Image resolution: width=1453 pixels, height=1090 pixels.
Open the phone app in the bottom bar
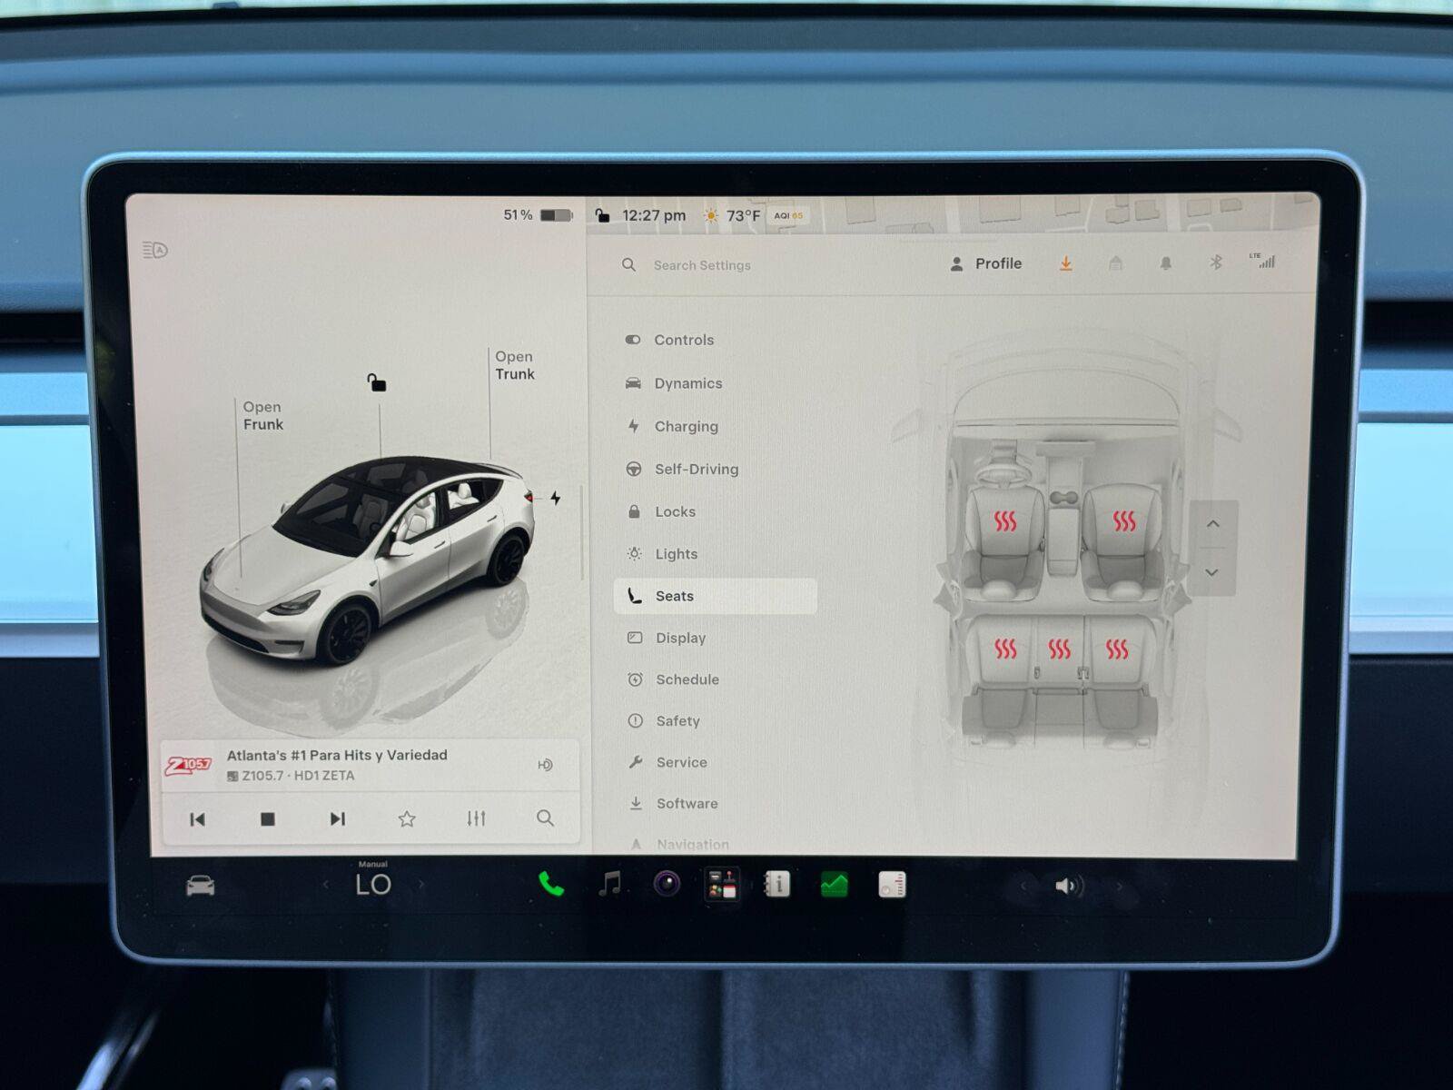pos(550,884)
